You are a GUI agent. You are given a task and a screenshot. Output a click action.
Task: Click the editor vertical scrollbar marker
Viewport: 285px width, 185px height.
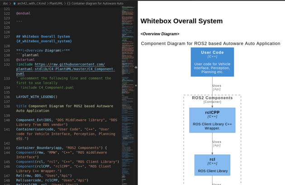136,67
